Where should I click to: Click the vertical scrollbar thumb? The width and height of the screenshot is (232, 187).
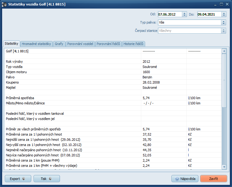pyautogui.click(x=224, y=80)
